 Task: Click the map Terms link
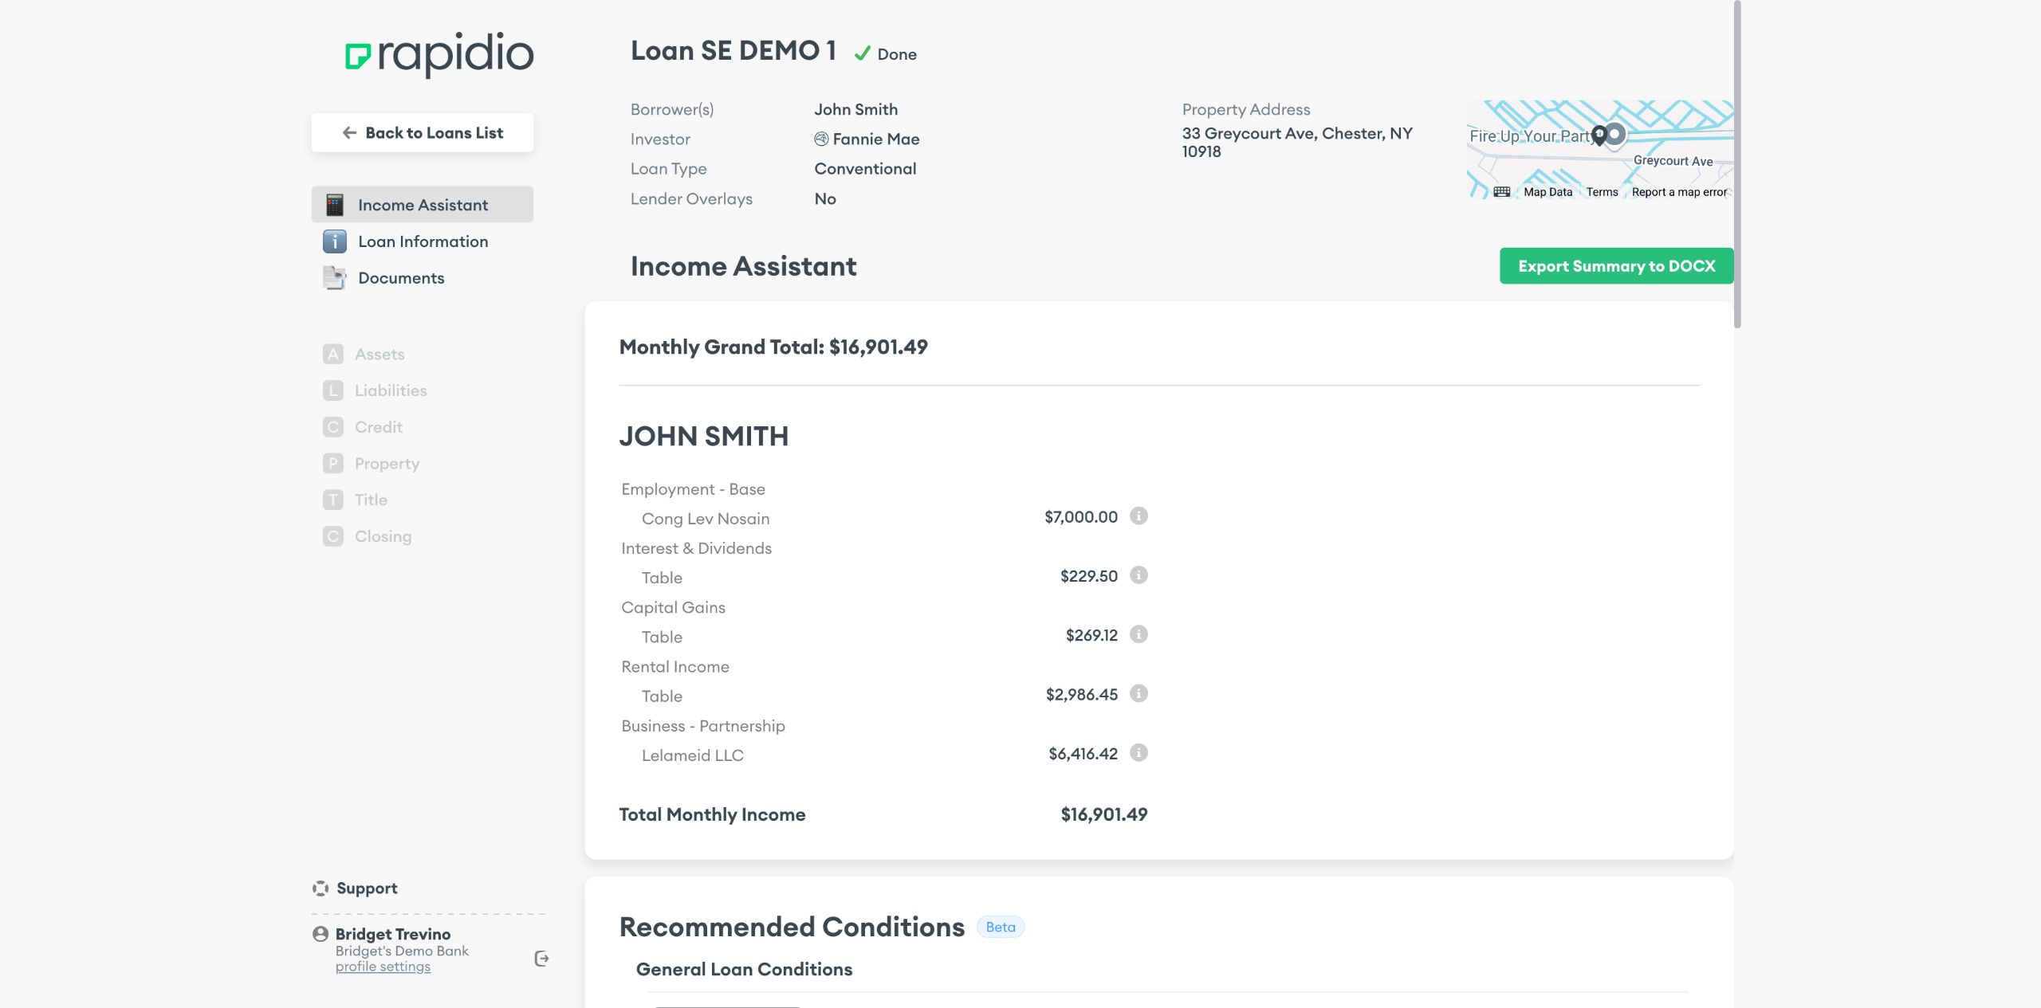pyautogui.click(x=1602, y=192)
